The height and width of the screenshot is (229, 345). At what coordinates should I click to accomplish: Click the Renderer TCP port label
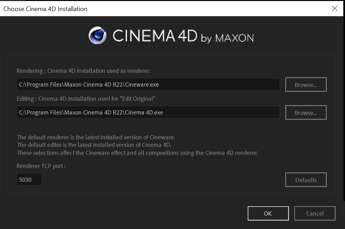tap(41, 166)
